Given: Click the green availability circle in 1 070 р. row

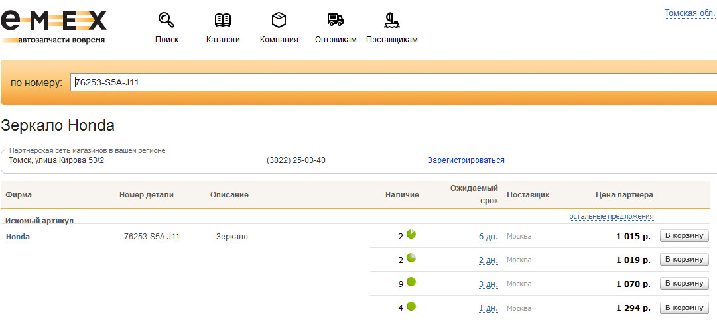Looking at the screenshot, I should (411, 282).
